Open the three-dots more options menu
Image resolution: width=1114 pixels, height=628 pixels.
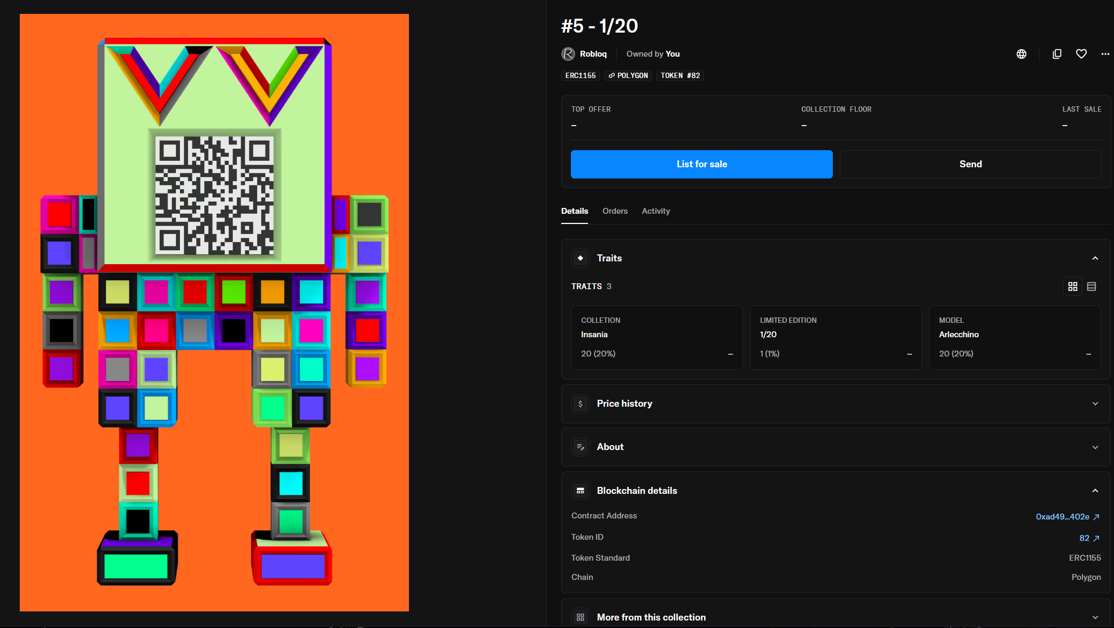1105,54
